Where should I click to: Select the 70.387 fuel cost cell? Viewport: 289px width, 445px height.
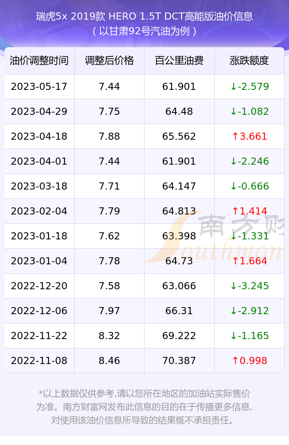pyautogui.click(x=179, y=361)
